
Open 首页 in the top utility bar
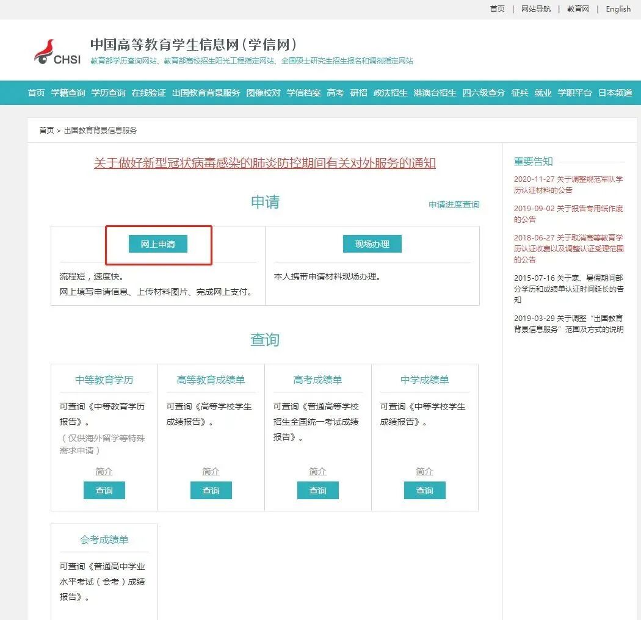click(497, 9)
